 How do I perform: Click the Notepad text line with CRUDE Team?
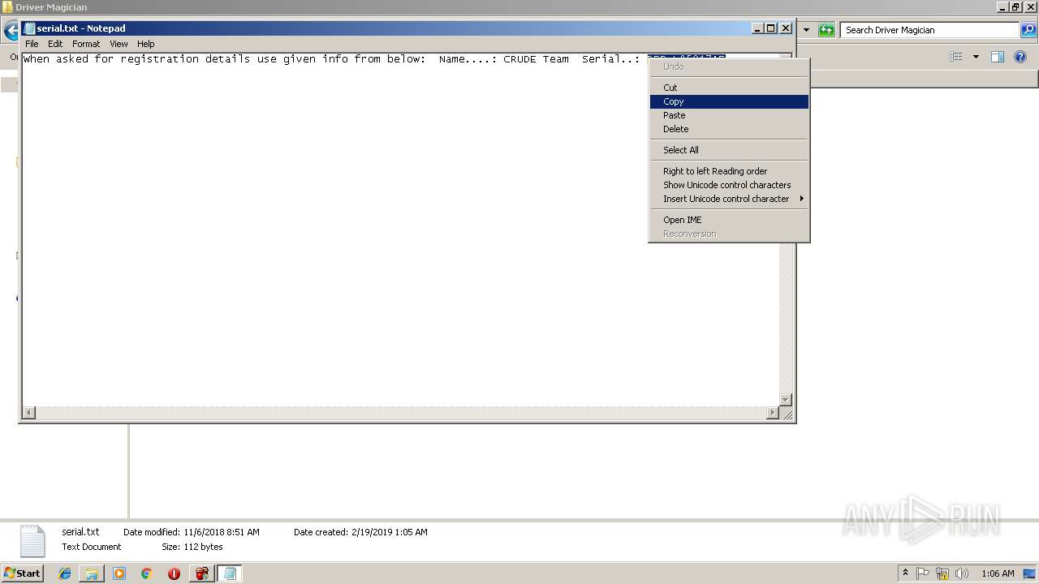374,59
